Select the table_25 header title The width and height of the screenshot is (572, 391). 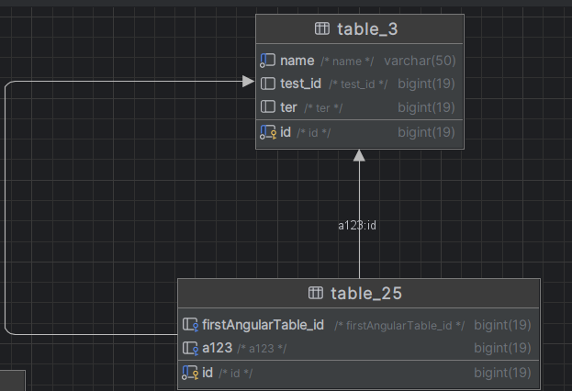(367, 294)
